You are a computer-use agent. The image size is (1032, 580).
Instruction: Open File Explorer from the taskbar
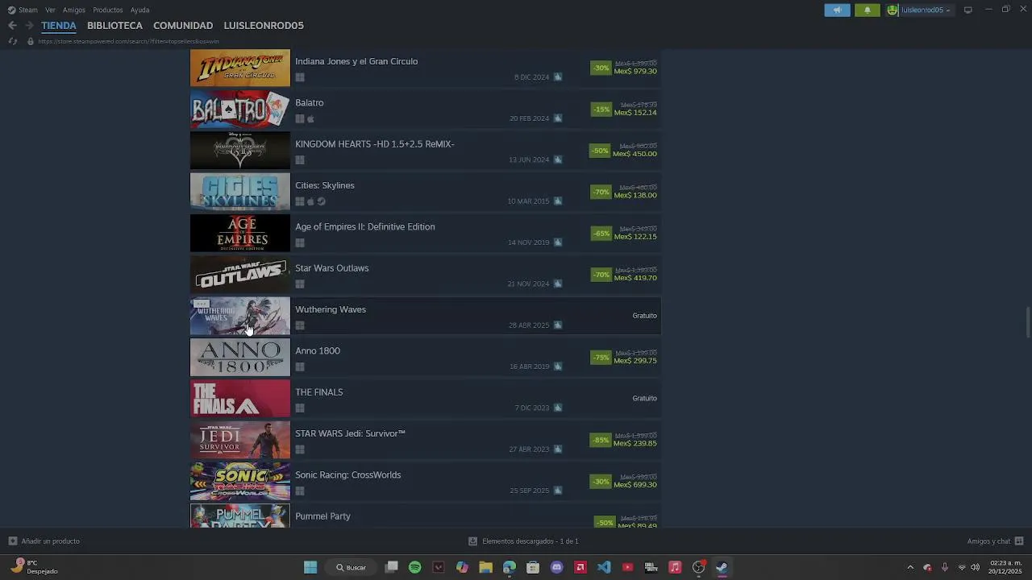(485, 567)
